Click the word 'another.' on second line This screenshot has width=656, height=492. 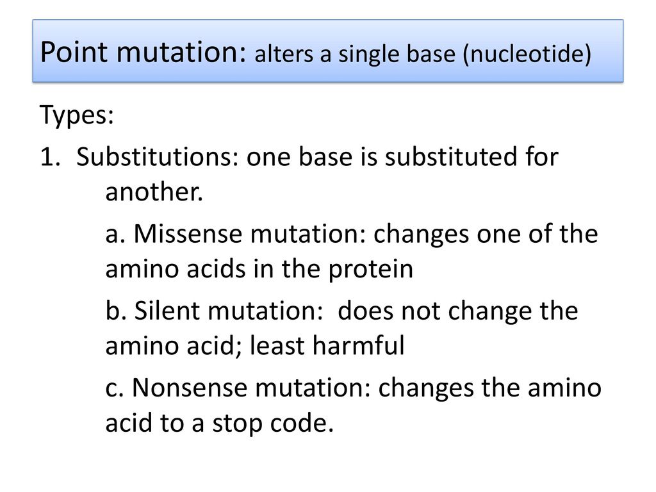tap(154, 192)
